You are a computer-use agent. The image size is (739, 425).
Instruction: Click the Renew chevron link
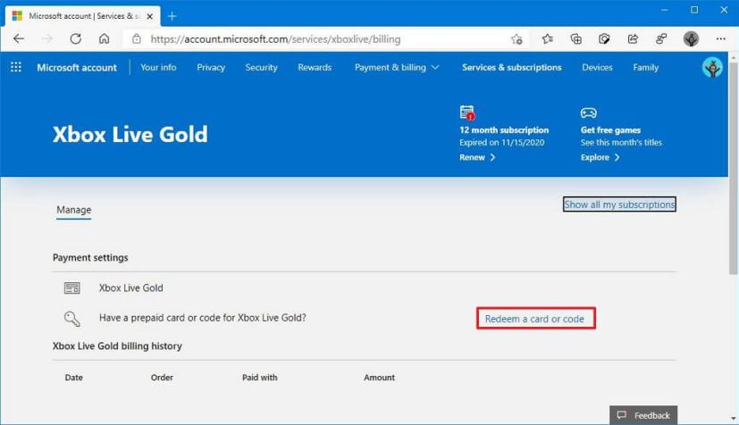[x=477, y=157]
